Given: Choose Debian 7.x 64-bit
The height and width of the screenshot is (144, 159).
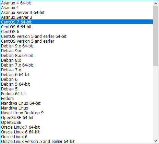Looking at the screenshot, I should point(76,65).
